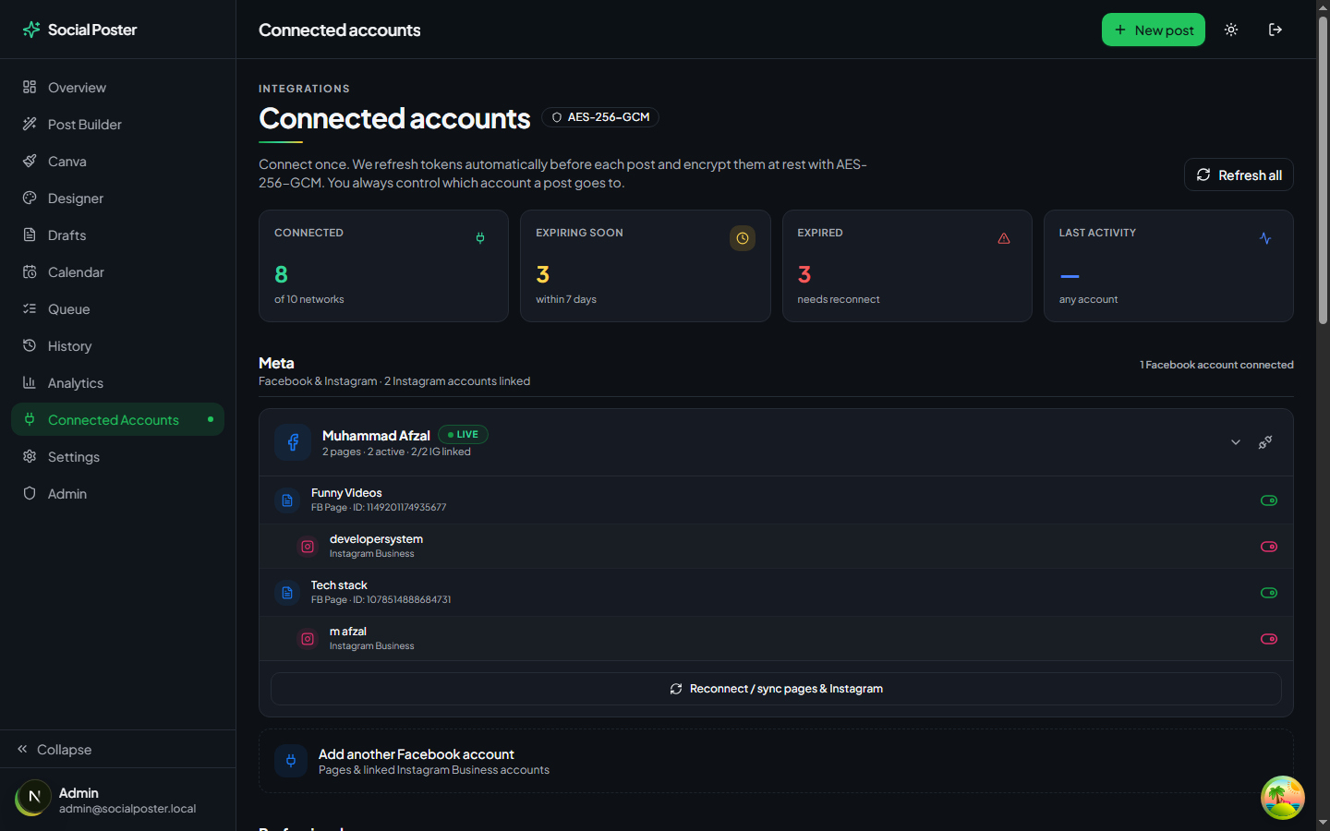
Task: Toggle the Funny Videos page switch
Action: pyautogui.click(x=1269, y=500)
